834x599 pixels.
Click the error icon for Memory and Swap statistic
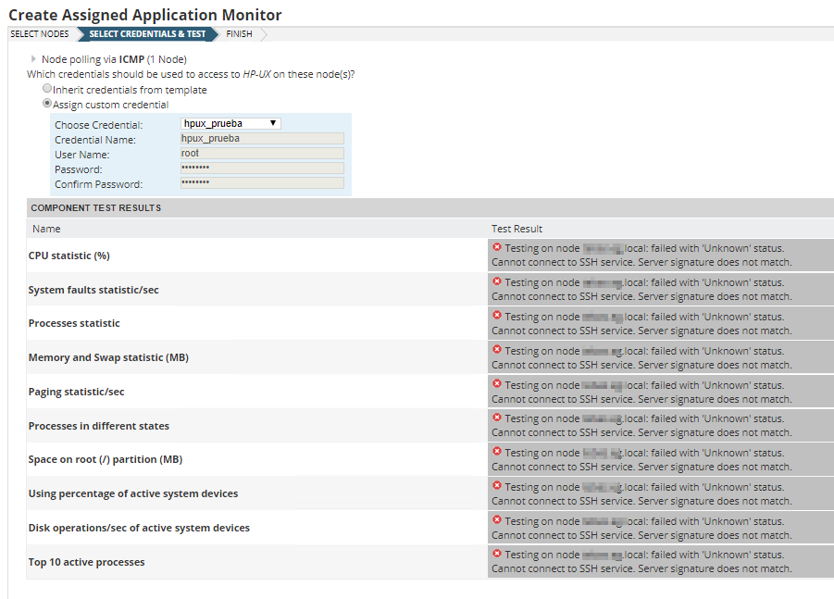pos(497,350)
